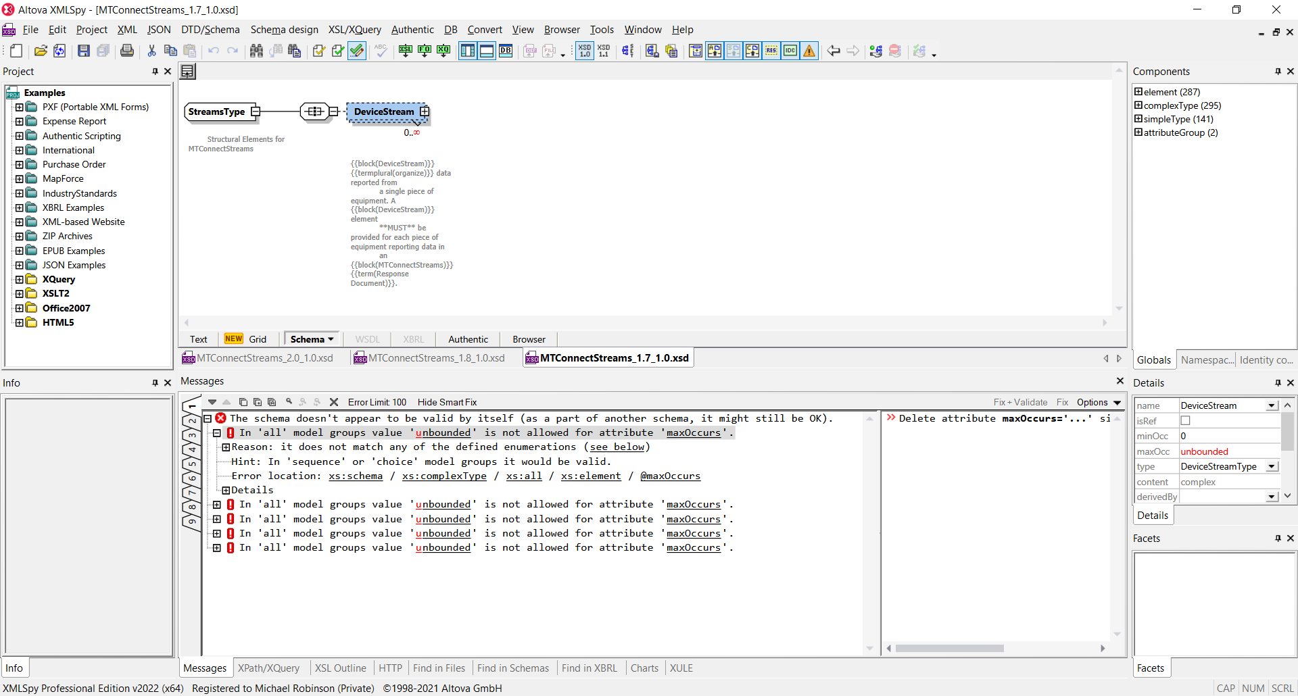1298x696 pixels.
Task: Click the validation warning triangle toolbar icon
Action: point(809,51)
